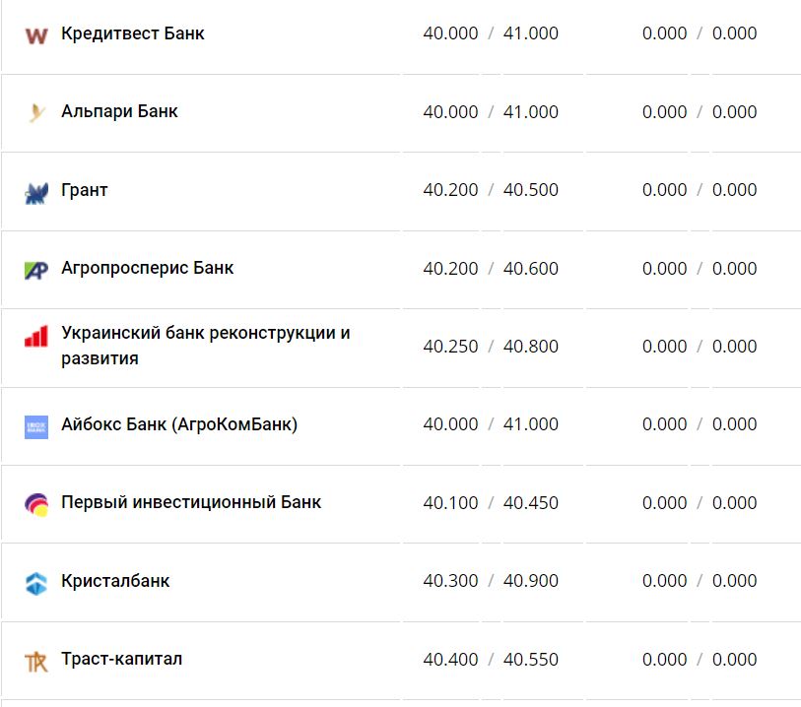
Task: Click the red bar-chart logo of Украинский банк реконструкции
Action: tap(36, 337)
